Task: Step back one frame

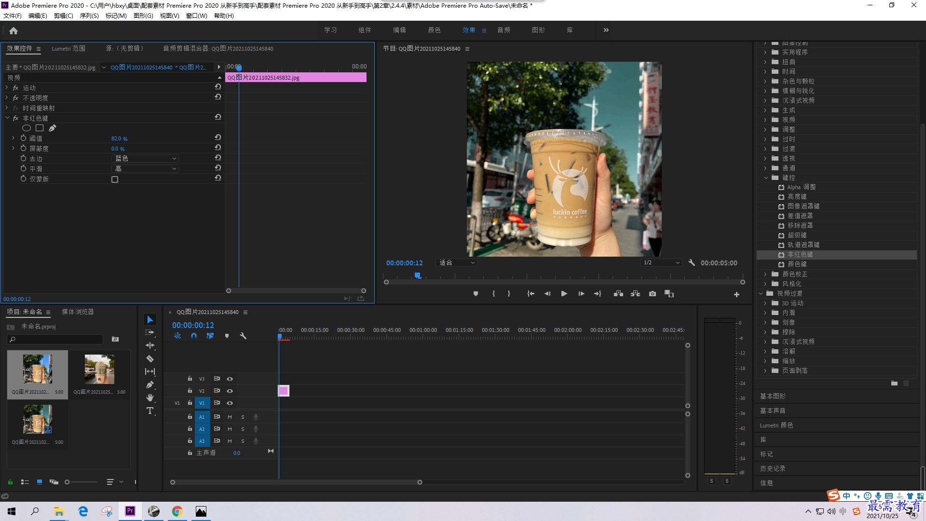Action: click(547, 294)
